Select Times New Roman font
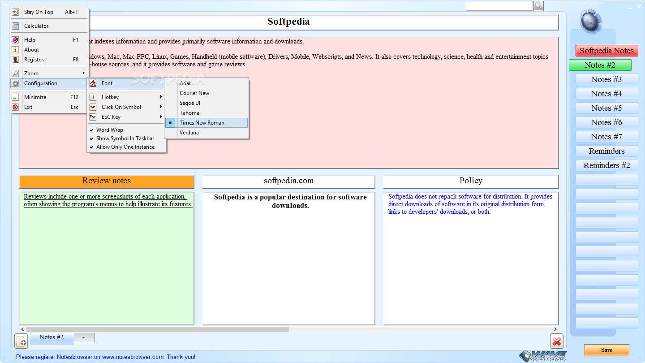This screenshot has width=645, height=363. tap(206, 123)
